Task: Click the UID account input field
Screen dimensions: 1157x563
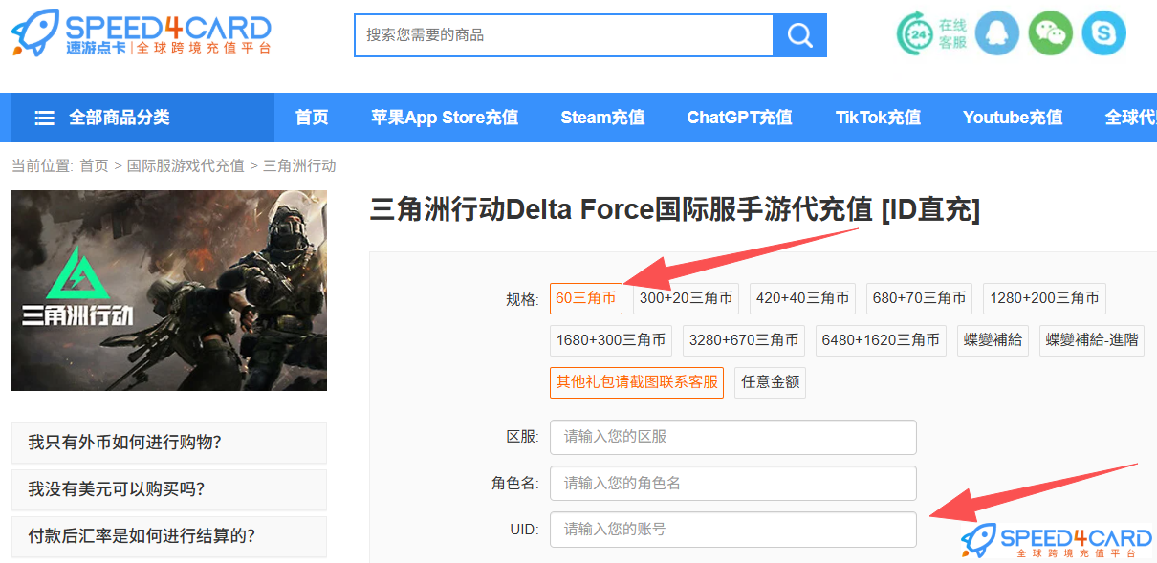Action: tap(733, 530)
